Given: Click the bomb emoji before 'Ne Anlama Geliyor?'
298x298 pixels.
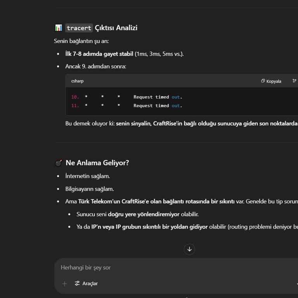Looking at the screenshot, I should tap(59, 163).
